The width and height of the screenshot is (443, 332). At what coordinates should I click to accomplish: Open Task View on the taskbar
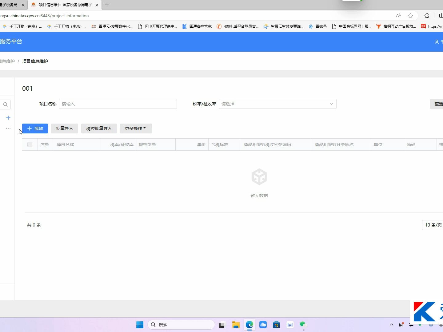[x=222, y=325]
